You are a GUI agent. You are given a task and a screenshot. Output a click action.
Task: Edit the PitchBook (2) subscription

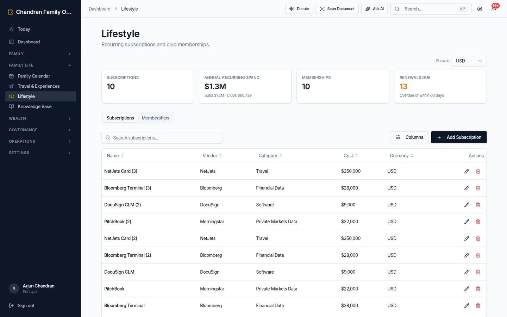[x=467, y=222]
